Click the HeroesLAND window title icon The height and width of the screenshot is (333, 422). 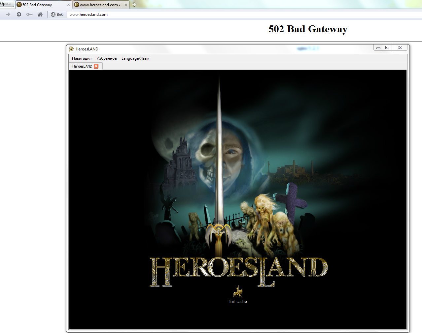click(71, 49)
